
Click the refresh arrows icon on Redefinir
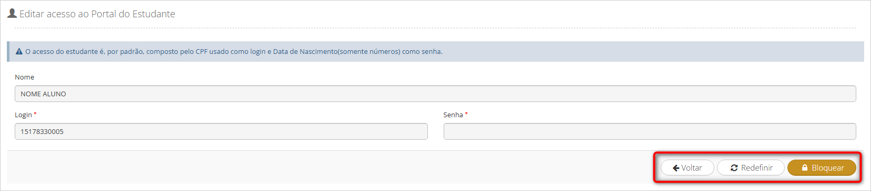[734, 168]
